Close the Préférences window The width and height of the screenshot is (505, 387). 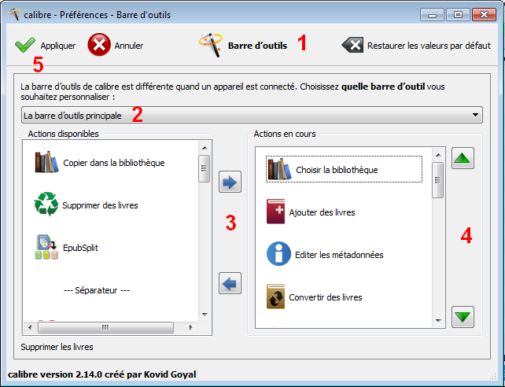pyautogui.click(x=484, y=14)
